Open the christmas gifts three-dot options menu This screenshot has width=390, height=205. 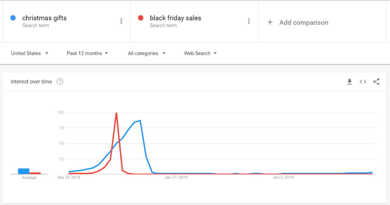coord(121,21)
